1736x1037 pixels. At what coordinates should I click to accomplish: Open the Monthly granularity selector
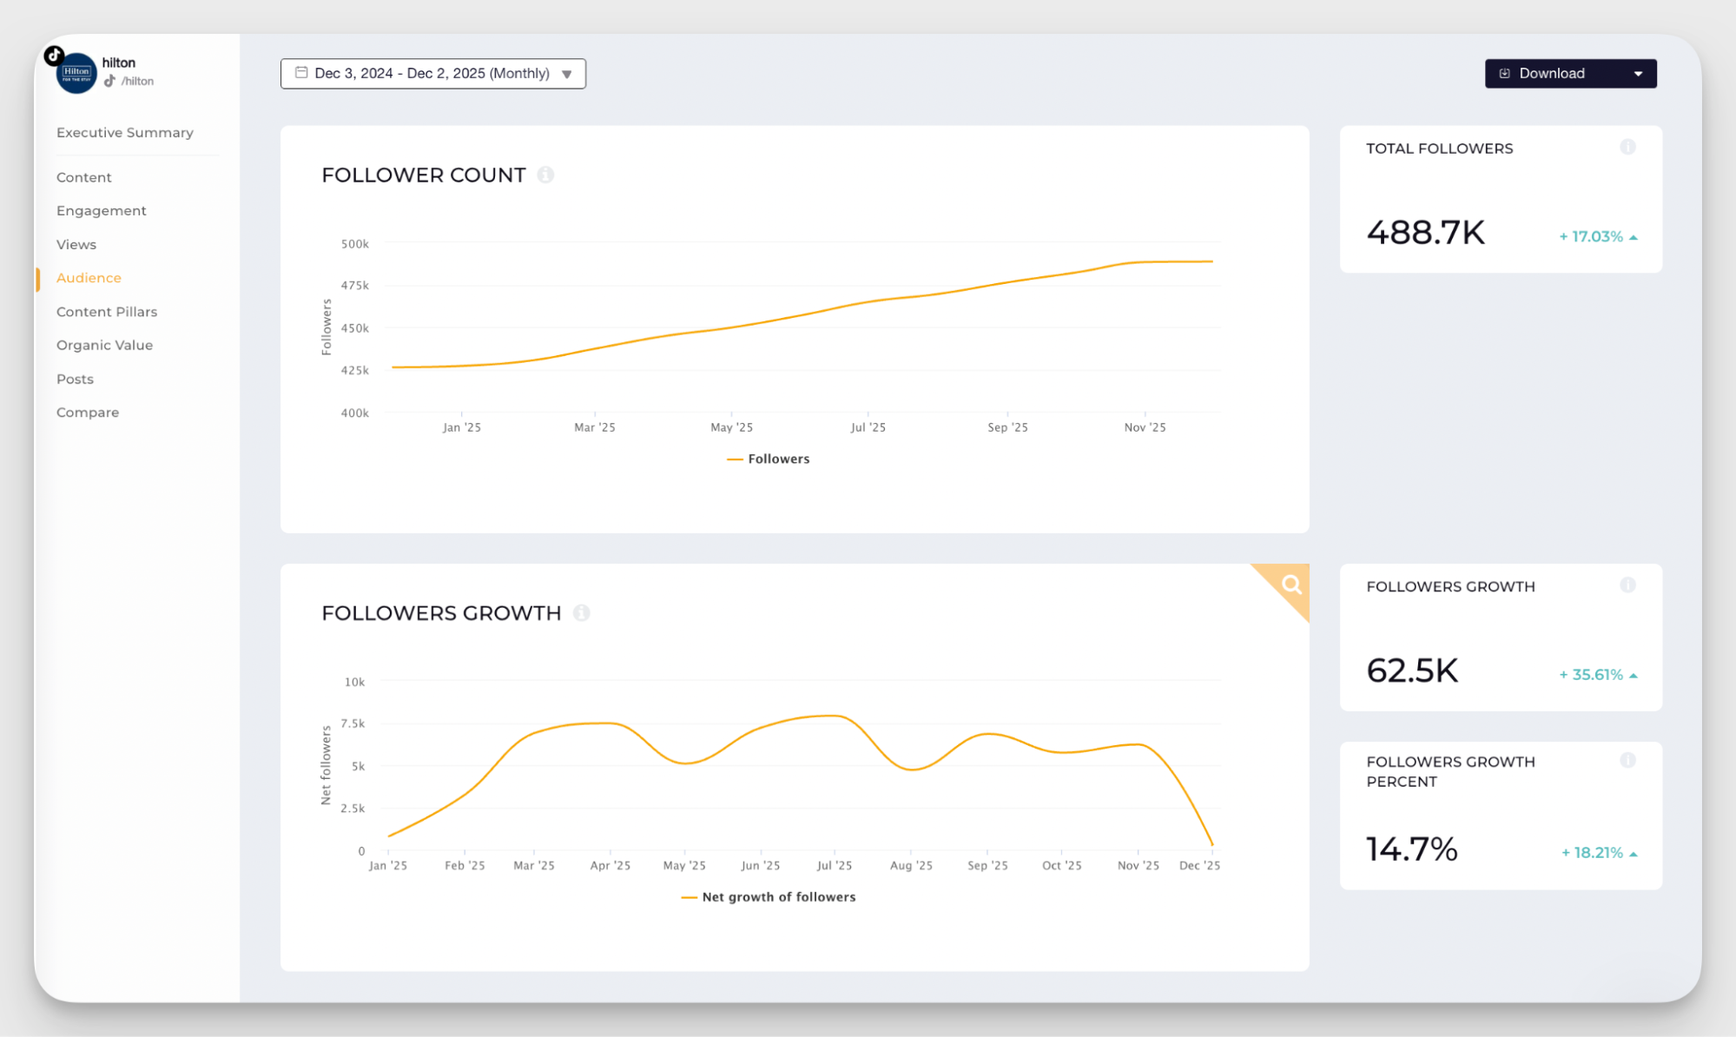pos(520,73)
